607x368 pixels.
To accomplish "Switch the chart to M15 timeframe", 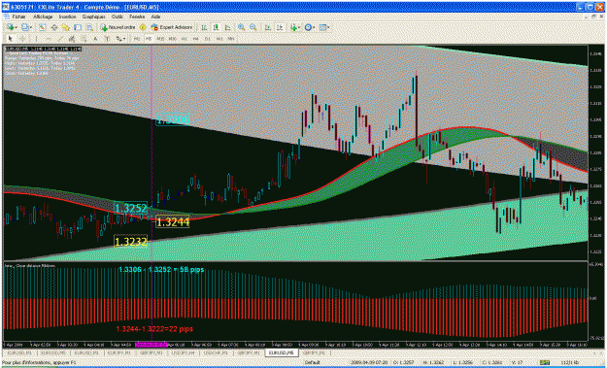I will click(x=160, y=38).
